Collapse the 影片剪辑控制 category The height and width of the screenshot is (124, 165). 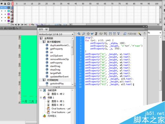click(x=44, y=42)
